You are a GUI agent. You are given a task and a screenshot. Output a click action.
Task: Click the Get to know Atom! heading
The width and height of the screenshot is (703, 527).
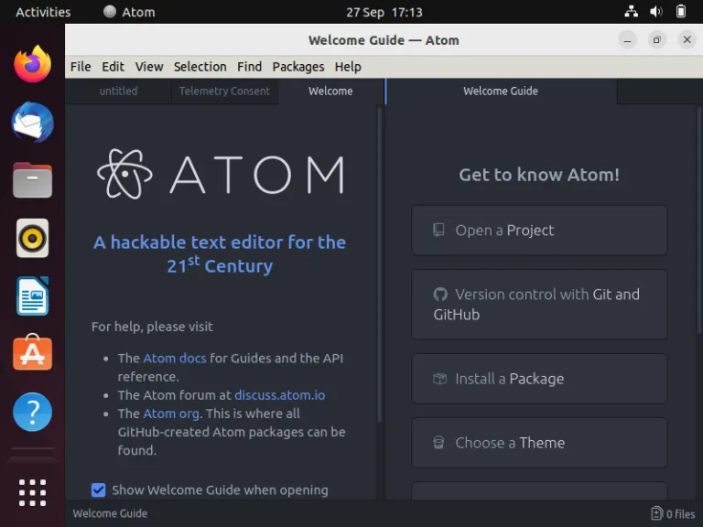click(x=539, y=175)
